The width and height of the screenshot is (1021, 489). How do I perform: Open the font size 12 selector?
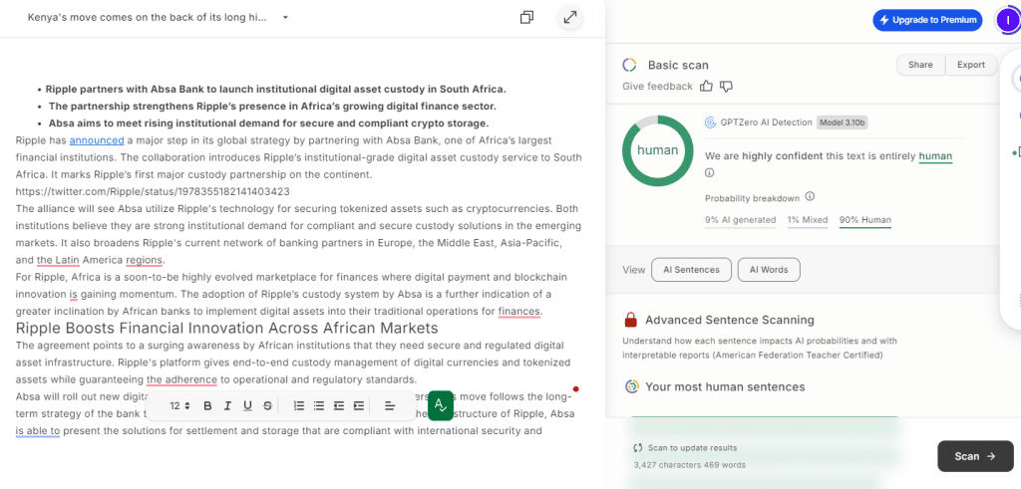[x=179, y=405]
